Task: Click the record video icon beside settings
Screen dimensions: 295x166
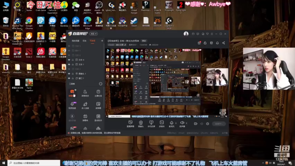Action: (196, 124)
